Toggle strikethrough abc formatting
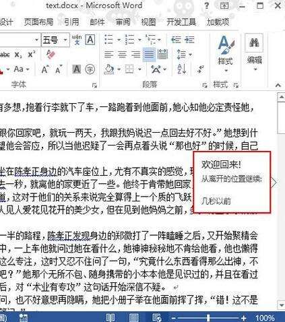This screenshot has height=322, width=285. click(x=5, y=55)
